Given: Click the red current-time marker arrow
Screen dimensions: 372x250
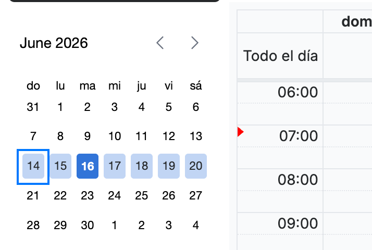Looking at the screenshot, I should [x=240, y=132].
